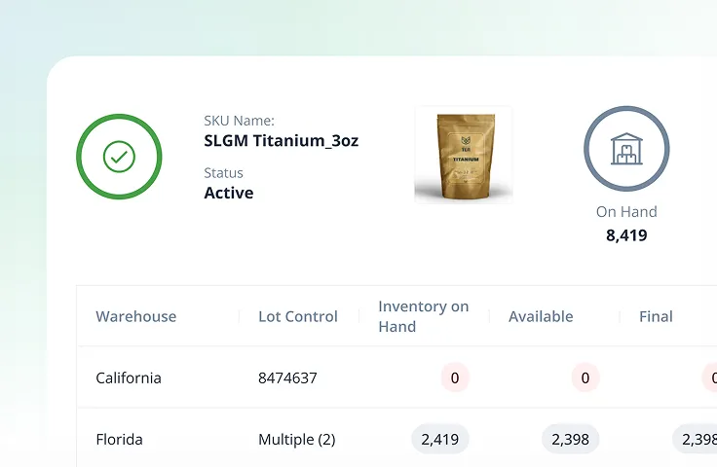Click the SLGM Titanium_3oz SKU name
Viewport: 717px width, 467px height.
(x=281, y=141)
